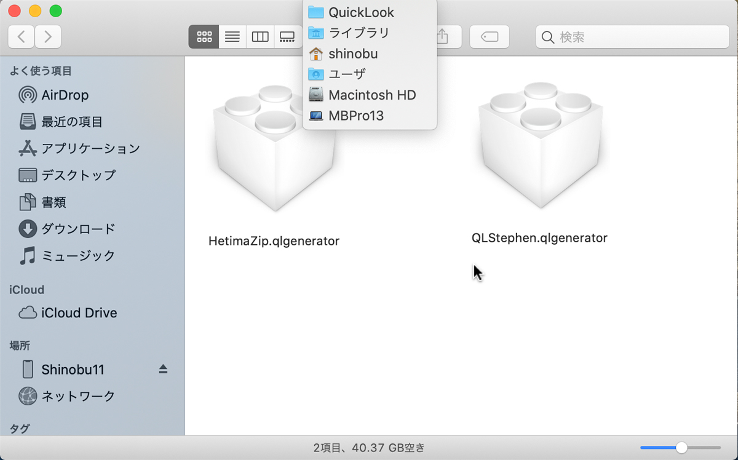Enter full screen with the green button
Image resolution: width=738 pixels, height=460 pixels.
55,11
